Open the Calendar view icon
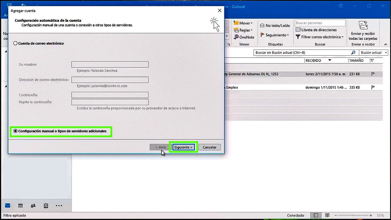Screen dimensions: 391x220 20,206
